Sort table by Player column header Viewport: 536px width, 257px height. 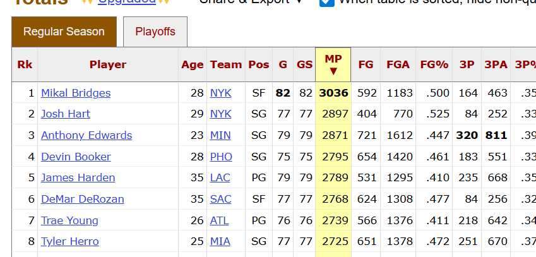[x=108, y=64]
